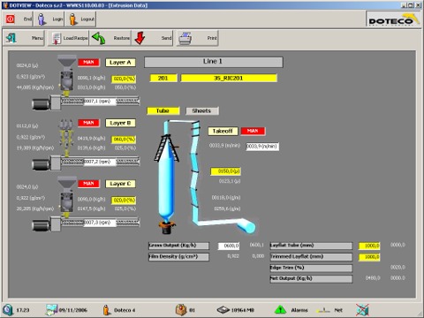Click the Layer C label button

tap(120, 184)
